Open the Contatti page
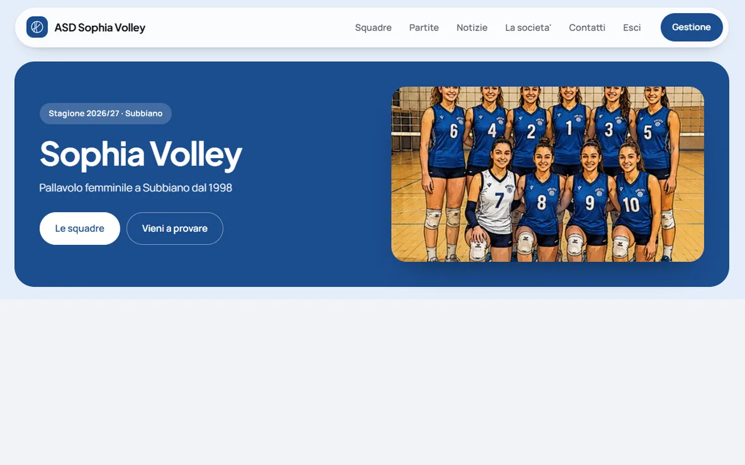This screenshot has width=745, height=465. [587, 27]
